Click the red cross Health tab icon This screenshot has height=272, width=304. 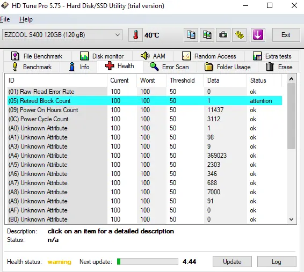pyautogui.click(x=110, y=66)
